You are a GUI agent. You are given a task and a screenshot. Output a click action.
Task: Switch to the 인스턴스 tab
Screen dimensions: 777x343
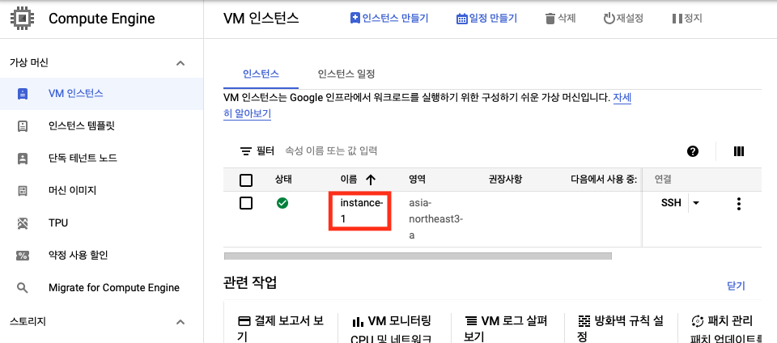(x=261, y=74)
